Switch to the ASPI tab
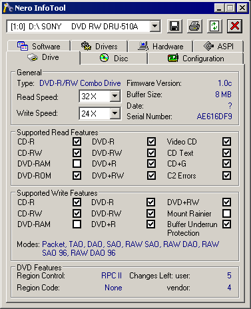The height and width of the screenshot is (309, 251). pos(218,46)
